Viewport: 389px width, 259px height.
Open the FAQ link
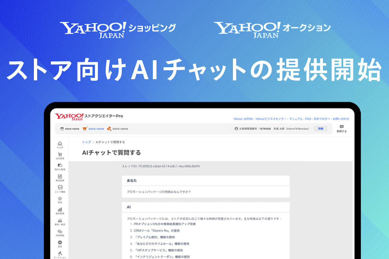click(x=308, y=119)
